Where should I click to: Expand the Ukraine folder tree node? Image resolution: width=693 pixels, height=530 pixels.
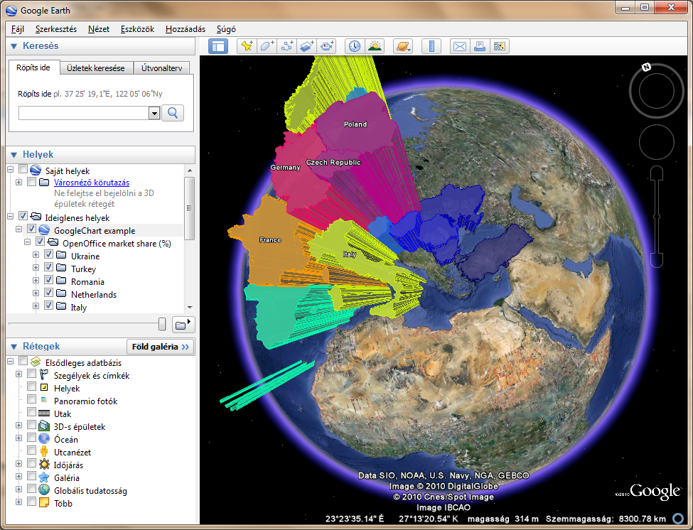[36, 256]
